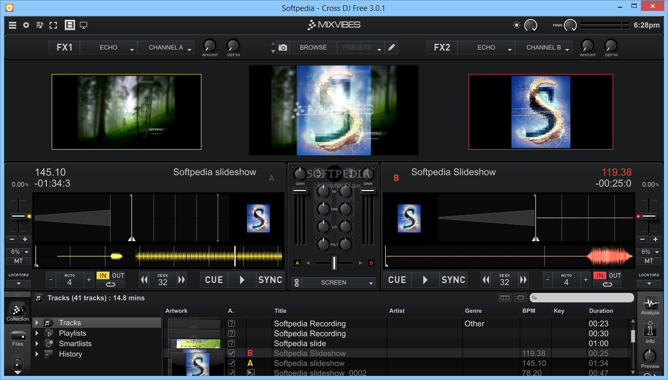Click deck A loop icon under IN/OUT

tap(111, 285)
